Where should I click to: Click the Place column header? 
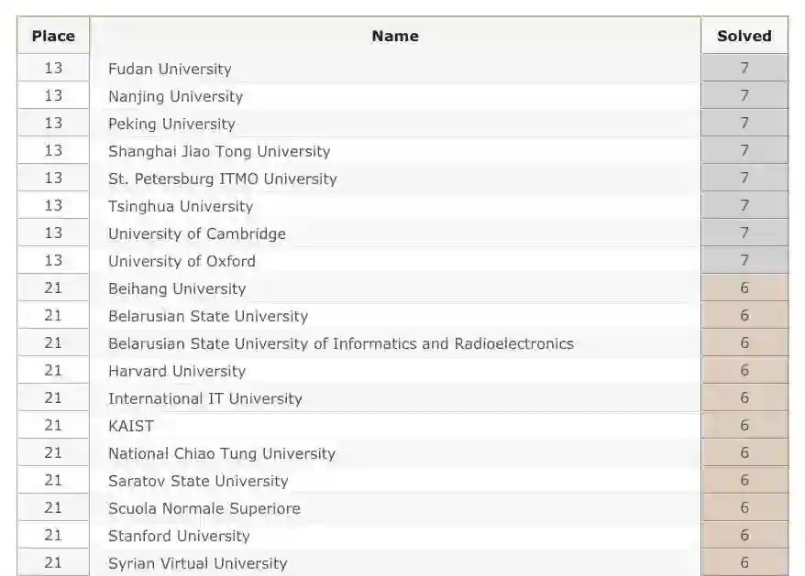coord(53,37)
